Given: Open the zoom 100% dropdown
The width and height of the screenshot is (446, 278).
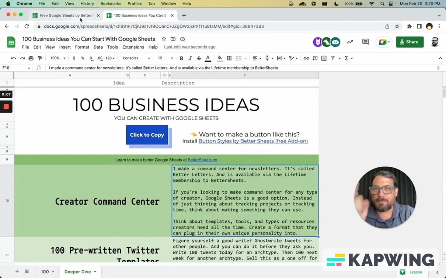Looking at the screenshot, I should click(57, 58).
